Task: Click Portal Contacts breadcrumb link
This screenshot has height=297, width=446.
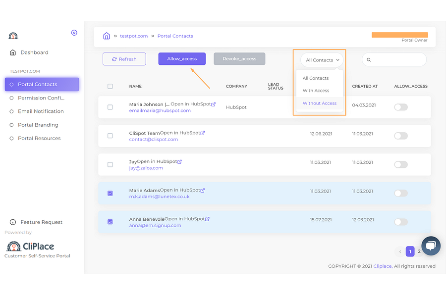Action: (x=175, y=36)
